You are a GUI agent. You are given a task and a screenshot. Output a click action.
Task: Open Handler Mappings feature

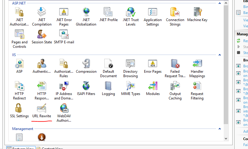[x=197, y=68]
